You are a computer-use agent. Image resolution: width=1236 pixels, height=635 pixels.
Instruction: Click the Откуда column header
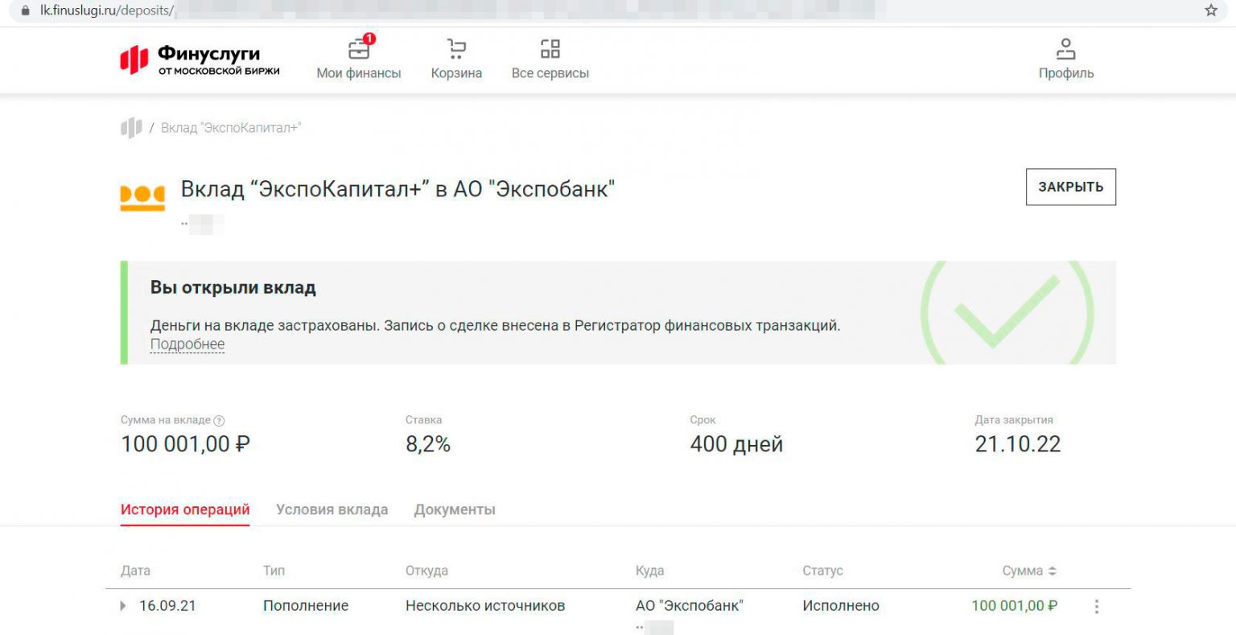coord(426,571)
